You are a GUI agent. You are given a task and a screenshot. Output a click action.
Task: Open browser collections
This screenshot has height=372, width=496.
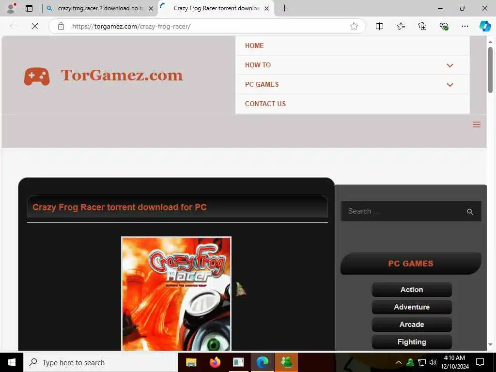coord(422,26)
